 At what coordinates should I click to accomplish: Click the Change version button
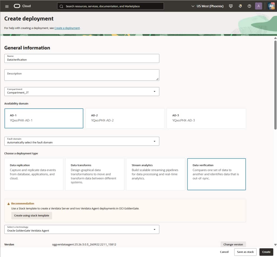click(x=233, y=245)
